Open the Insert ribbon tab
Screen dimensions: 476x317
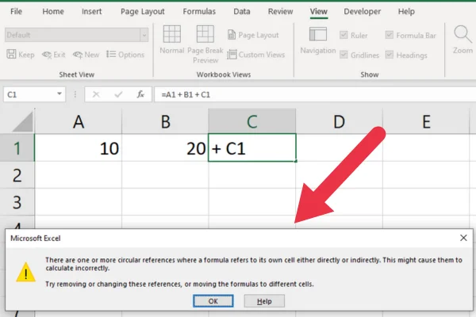coord(91,12)
